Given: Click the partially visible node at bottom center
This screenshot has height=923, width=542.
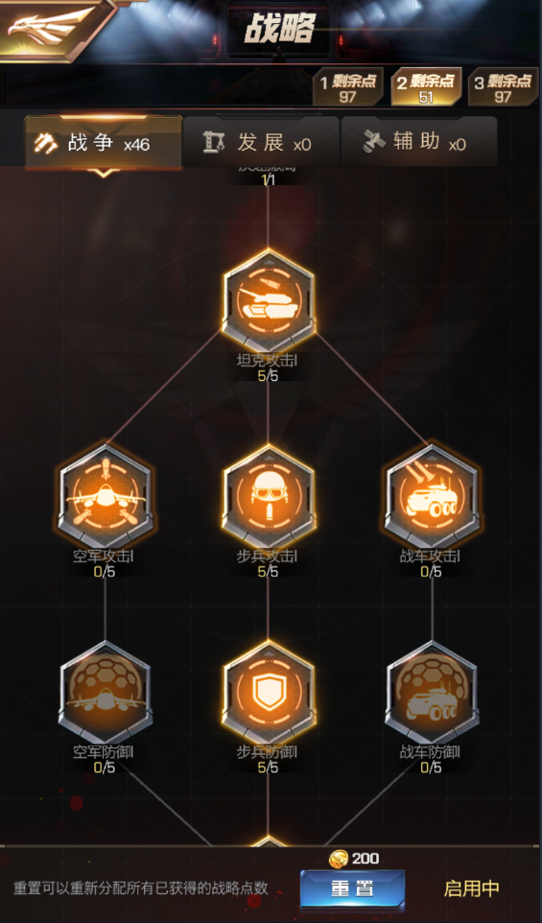Looking at the screenshot, I should [269, 841].
